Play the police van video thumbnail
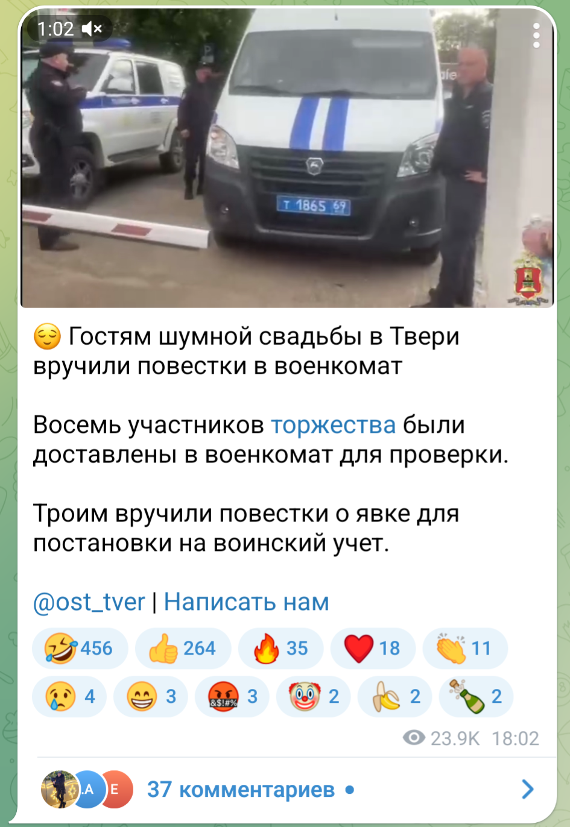Image resolution: width=570 pixels, height=827 pixels. point(287,158)
